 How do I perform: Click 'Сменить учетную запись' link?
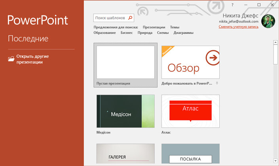click(238, 27)
